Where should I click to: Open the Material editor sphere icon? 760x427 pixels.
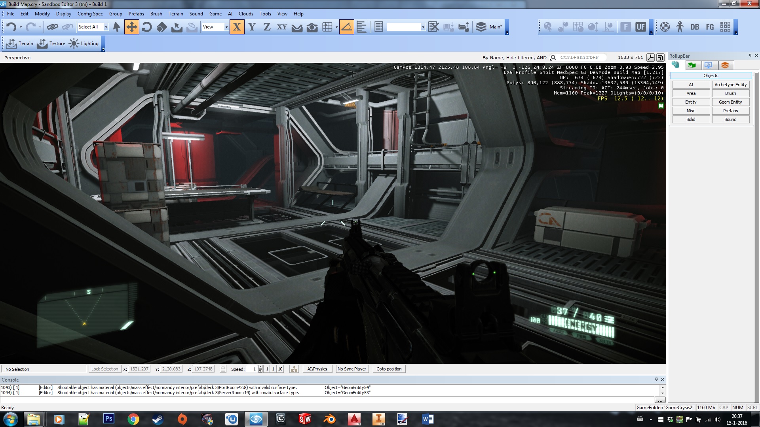(665, 27)
